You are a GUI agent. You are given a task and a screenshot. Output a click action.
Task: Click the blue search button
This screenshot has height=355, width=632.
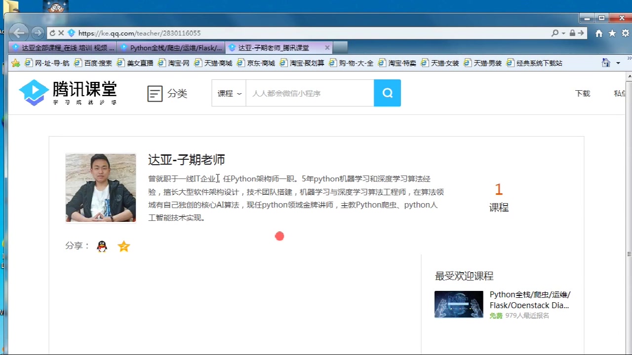click(387, 93)
